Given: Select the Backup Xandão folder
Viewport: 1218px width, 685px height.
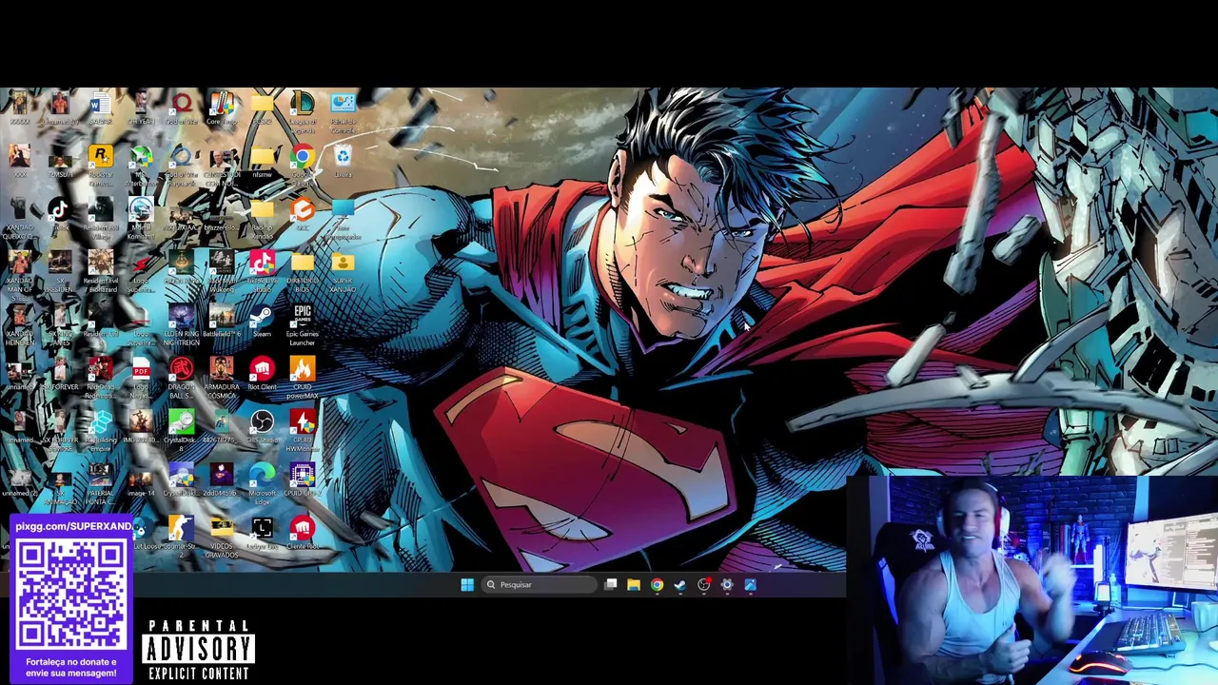Looking at the screenshot, I should coord(262,219).
